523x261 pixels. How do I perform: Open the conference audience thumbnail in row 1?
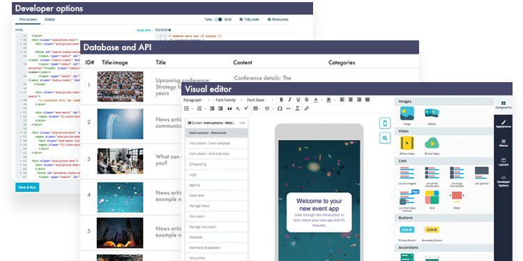tap(120, 86)
